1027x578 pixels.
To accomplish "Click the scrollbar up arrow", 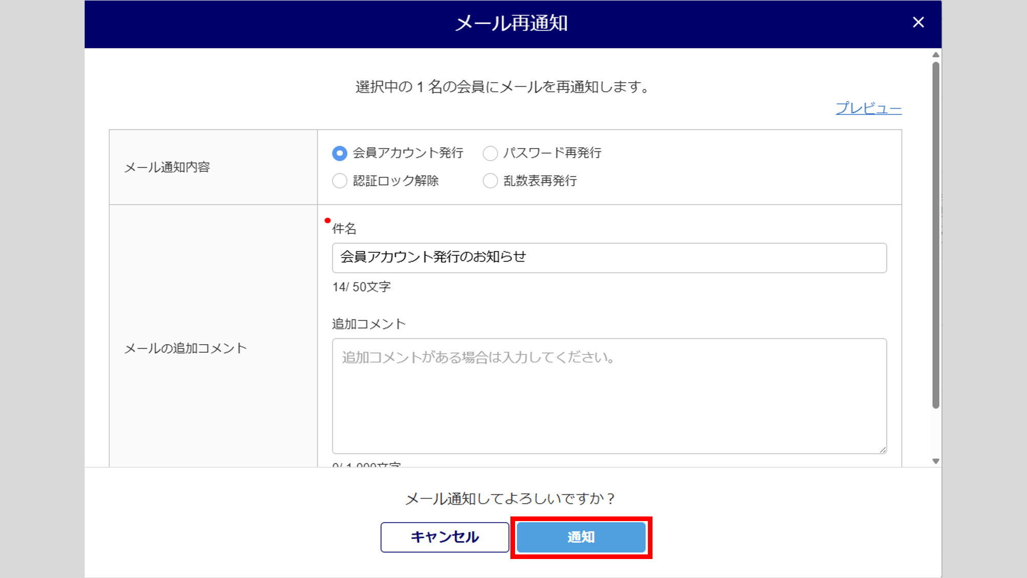I will pos(936,55).
